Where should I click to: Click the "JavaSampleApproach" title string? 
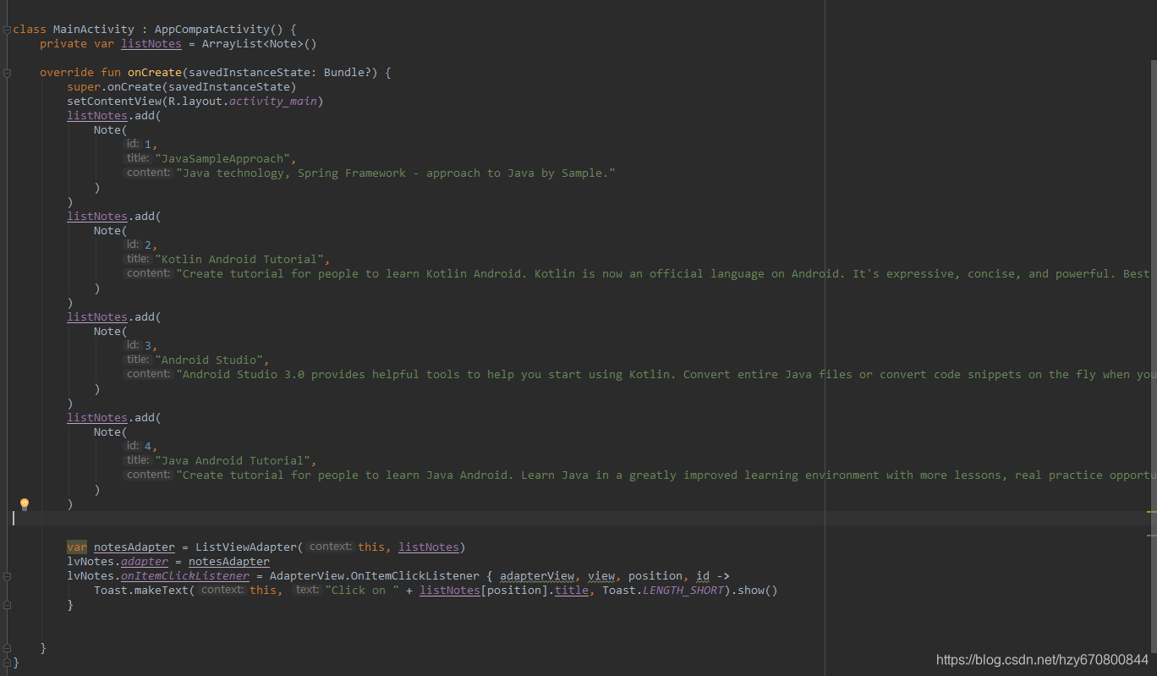[222, 159]
